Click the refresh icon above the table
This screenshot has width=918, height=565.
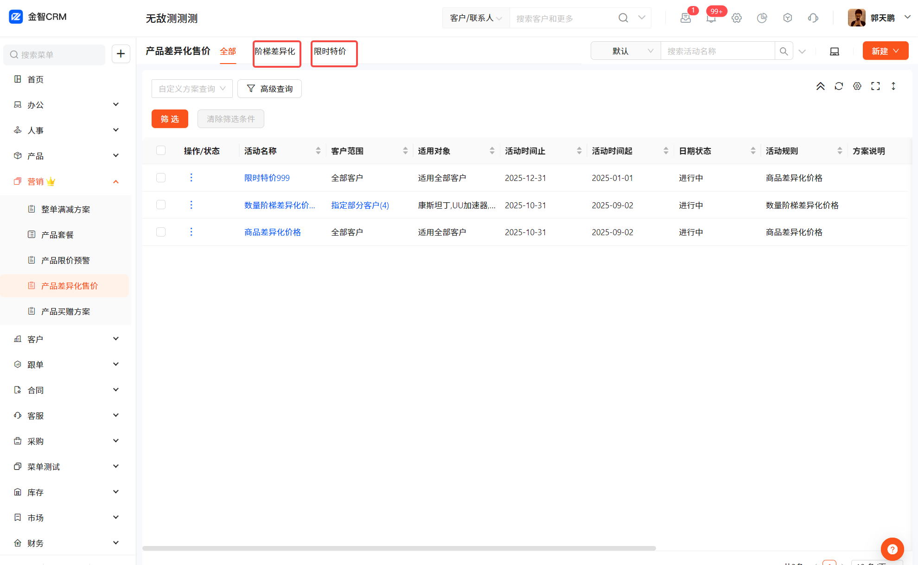tap(838, 86)
